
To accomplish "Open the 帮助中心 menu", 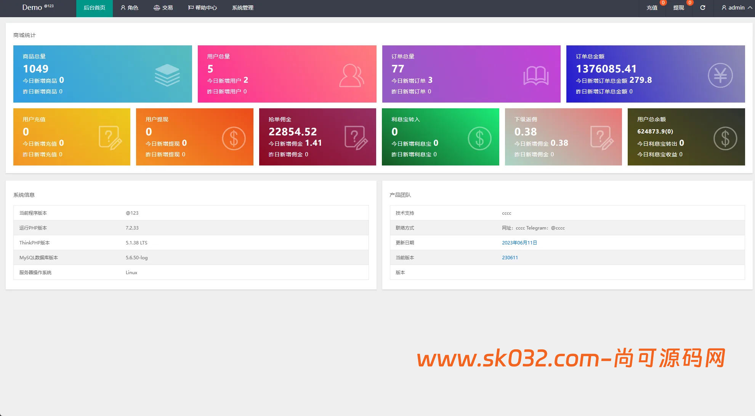I will 202,8.
